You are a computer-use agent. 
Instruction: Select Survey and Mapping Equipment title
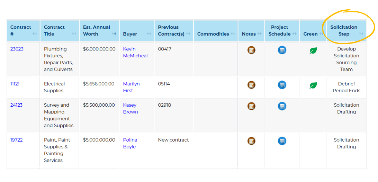pos(58,115)
